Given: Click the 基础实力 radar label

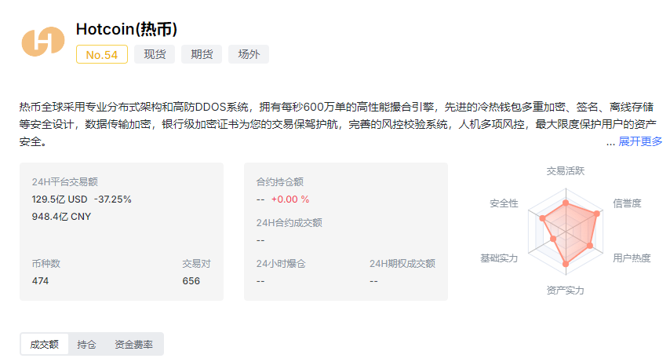Looking at the screenshot, I should [499, 258].
